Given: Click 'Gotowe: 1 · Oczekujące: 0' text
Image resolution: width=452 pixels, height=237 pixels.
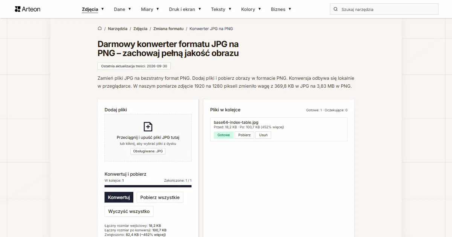Looking at the screenshot, I should [x=327, y=110].
